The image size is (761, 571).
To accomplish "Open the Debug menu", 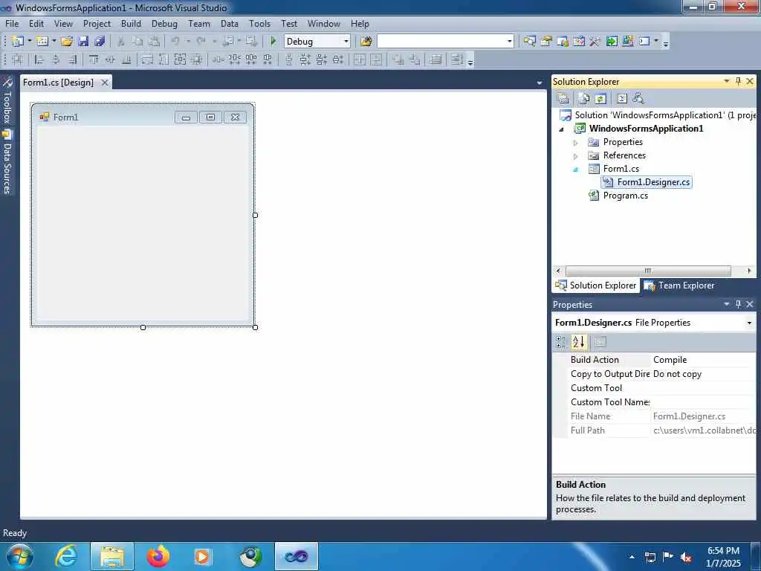I will [164, 23].
